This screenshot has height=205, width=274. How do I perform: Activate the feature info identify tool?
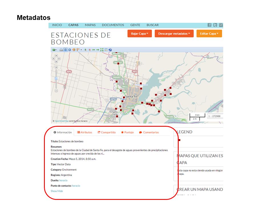coord(70,50)
